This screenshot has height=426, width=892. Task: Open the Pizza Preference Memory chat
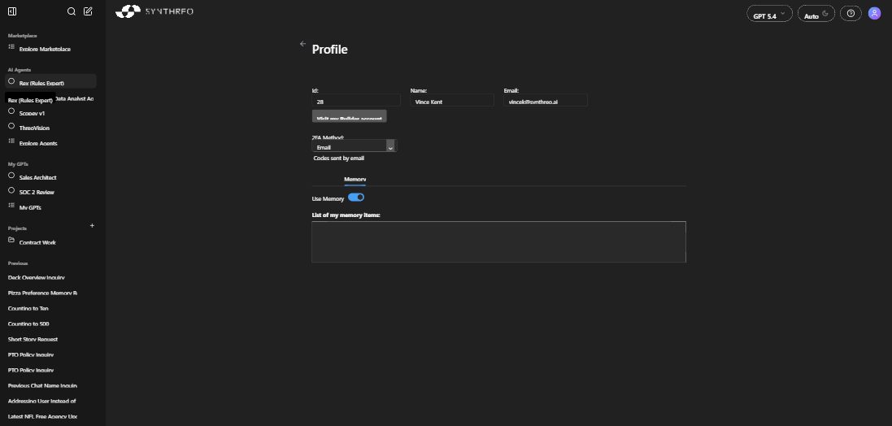point(42,293)
